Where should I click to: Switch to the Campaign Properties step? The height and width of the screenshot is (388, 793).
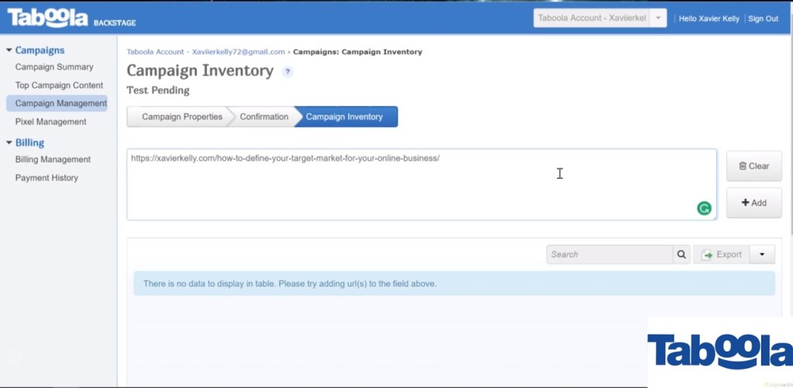(181, 117)
